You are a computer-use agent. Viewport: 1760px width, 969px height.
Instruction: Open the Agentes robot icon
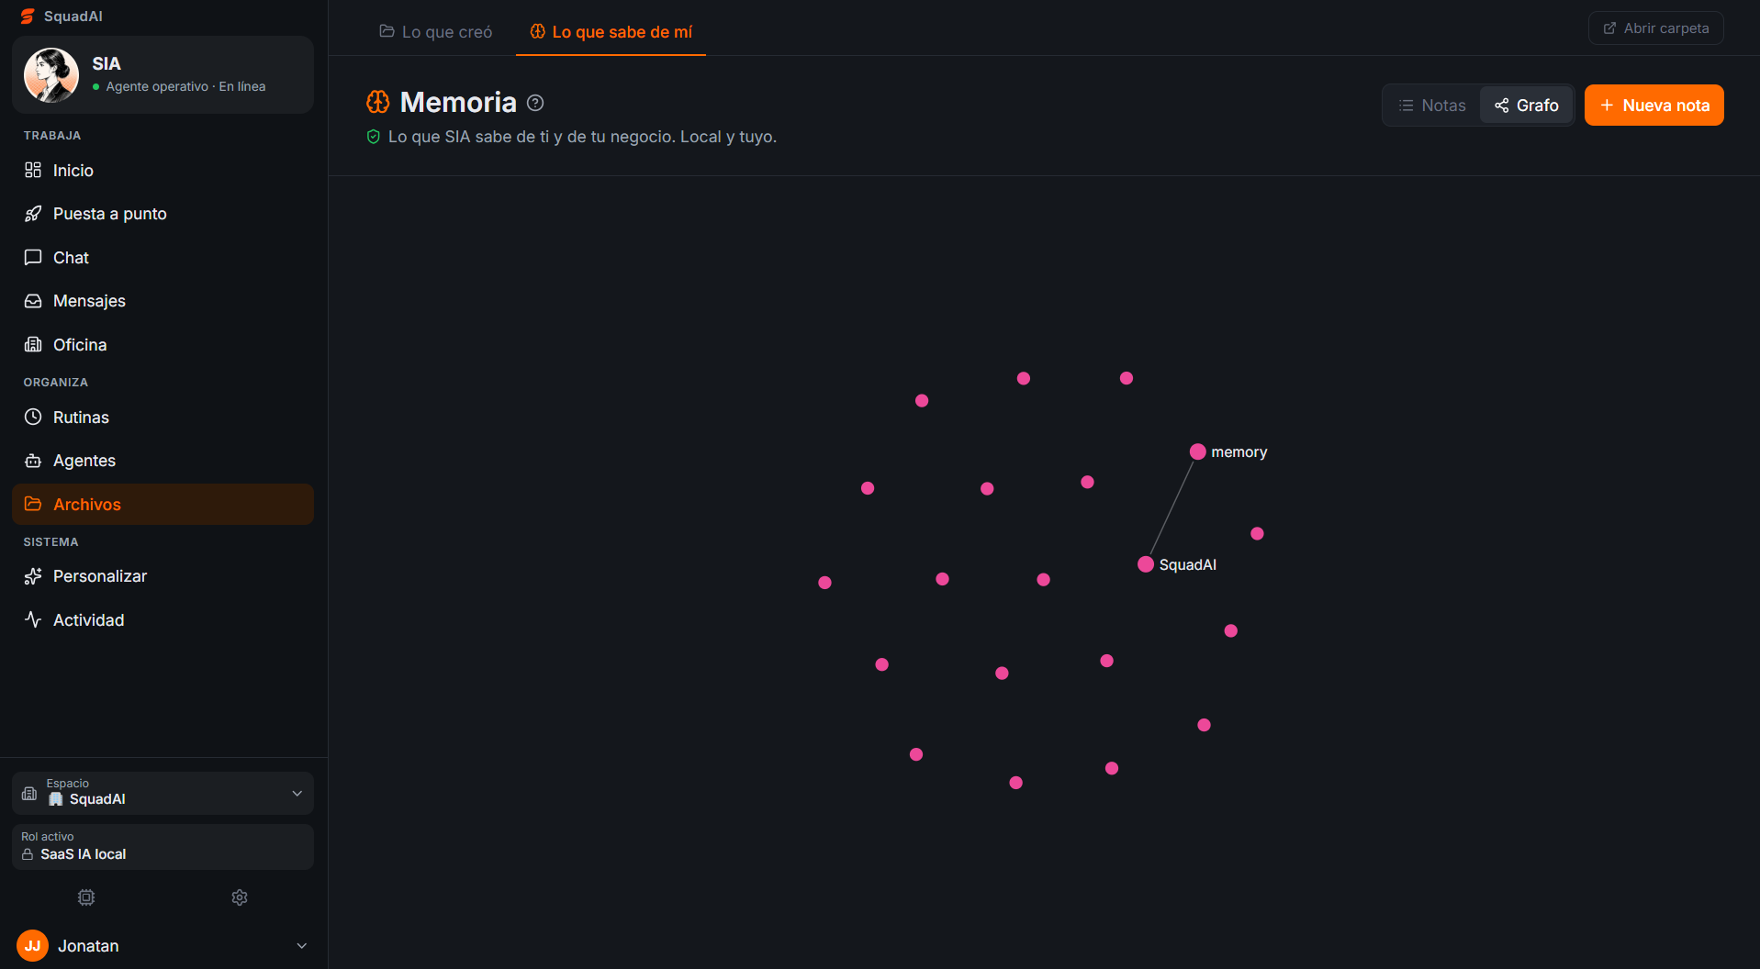click(33, 461)
